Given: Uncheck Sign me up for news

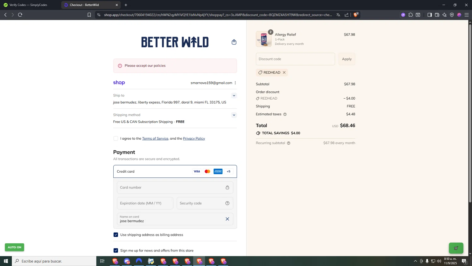Looking at the screenshot, I should click(x=116, y=251).
